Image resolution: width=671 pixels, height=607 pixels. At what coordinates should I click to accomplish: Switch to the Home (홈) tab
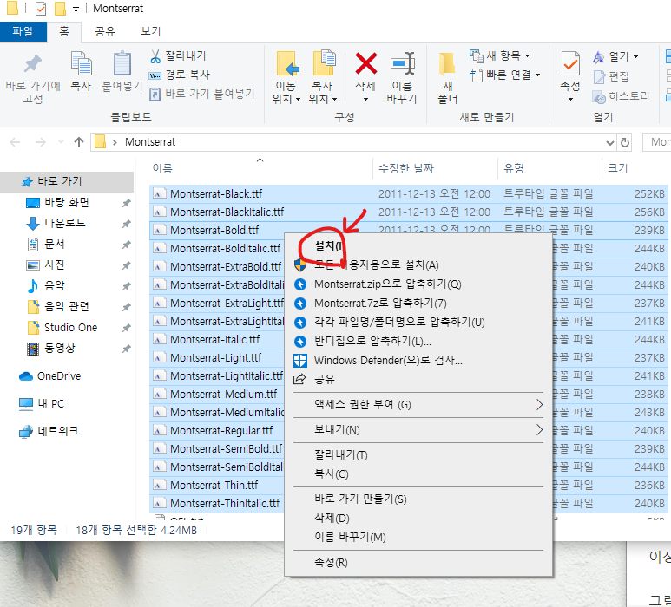pyautogui.click(x=63, y=31)
